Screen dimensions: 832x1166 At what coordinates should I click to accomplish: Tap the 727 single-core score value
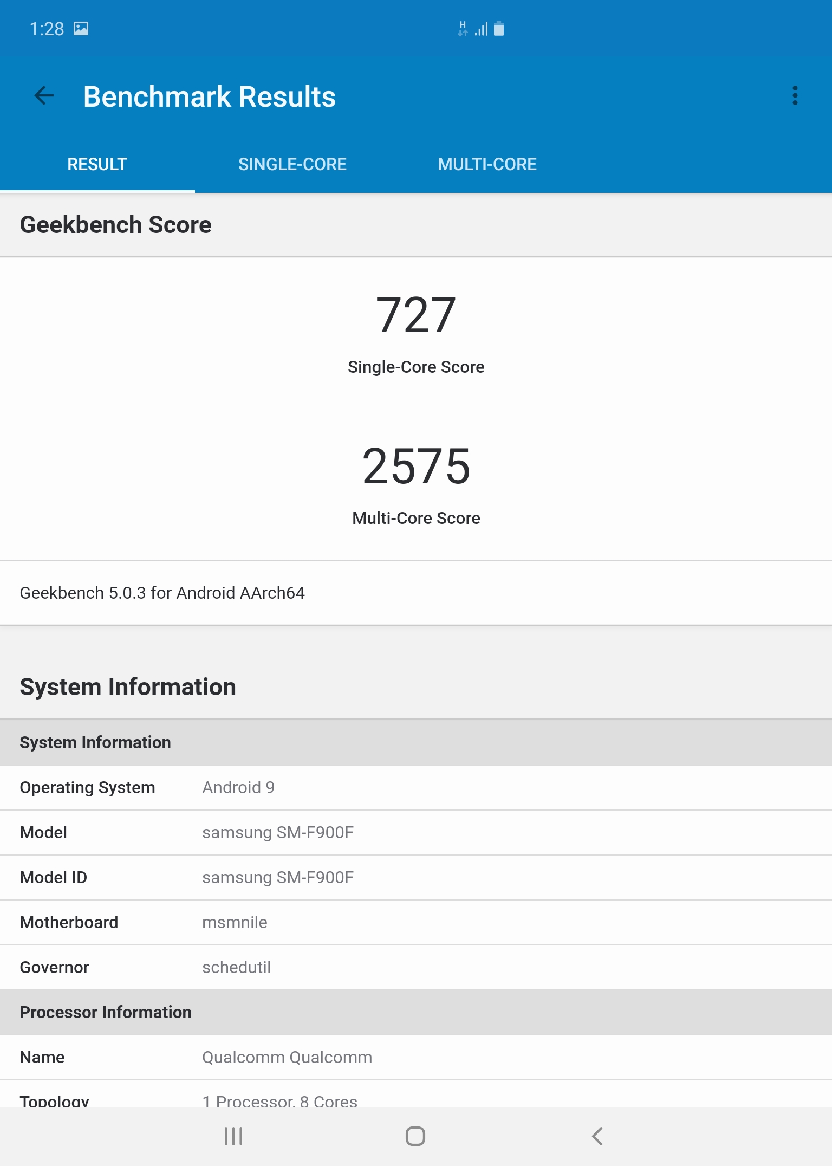coord(416,315)
